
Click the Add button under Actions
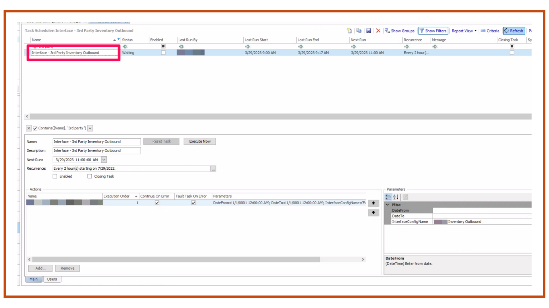(40, 268)
